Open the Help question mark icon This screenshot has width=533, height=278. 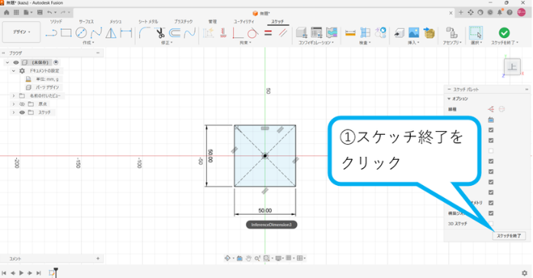[x=509, y=12]
